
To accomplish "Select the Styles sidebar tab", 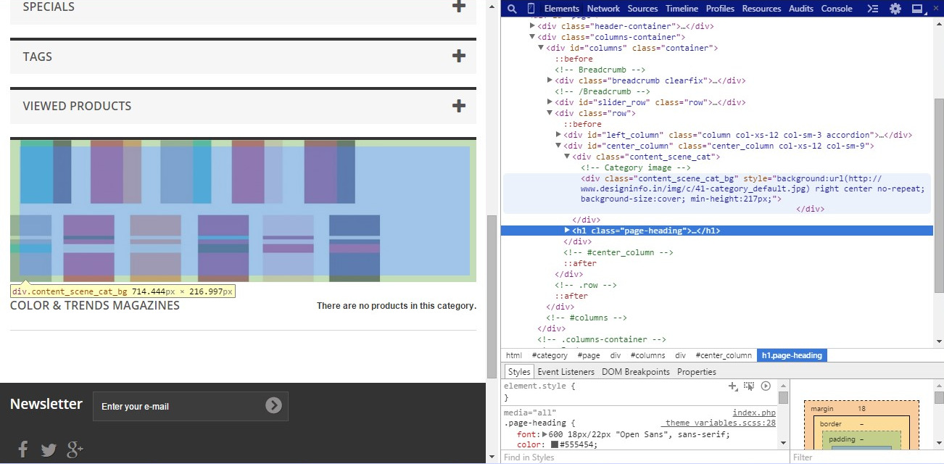I will tap(519, 372).
